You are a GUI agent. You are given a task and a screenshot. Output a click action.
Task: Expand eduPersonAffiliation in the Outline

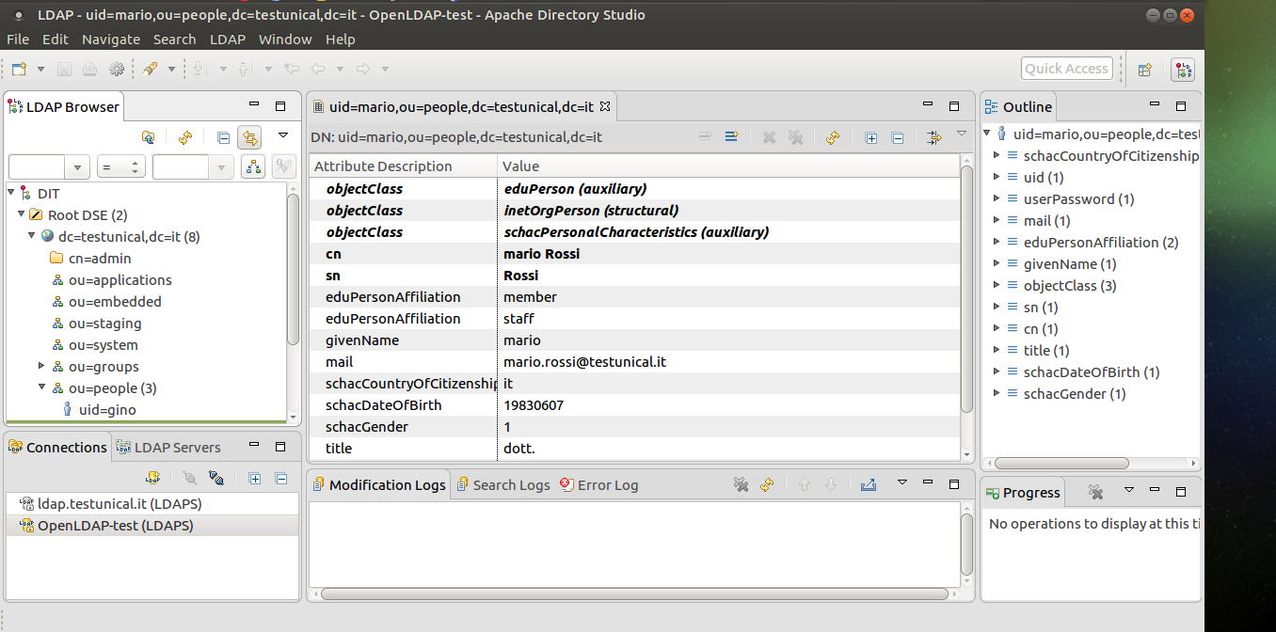click(x=997, y=242)
